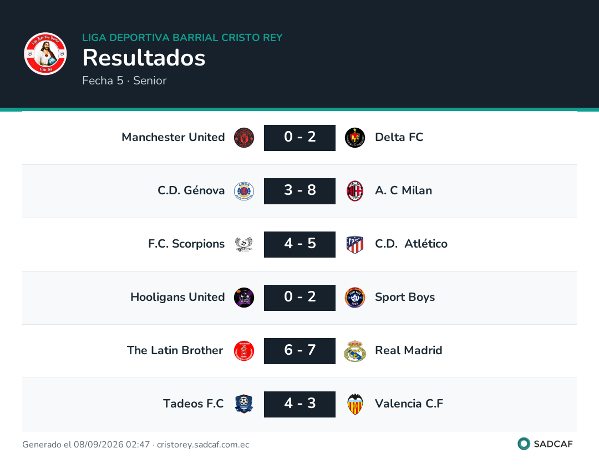Click the 6 - 7 match score
Viewport: 599px width, 473px height.
pyautogui.click(x=299, y=351)
